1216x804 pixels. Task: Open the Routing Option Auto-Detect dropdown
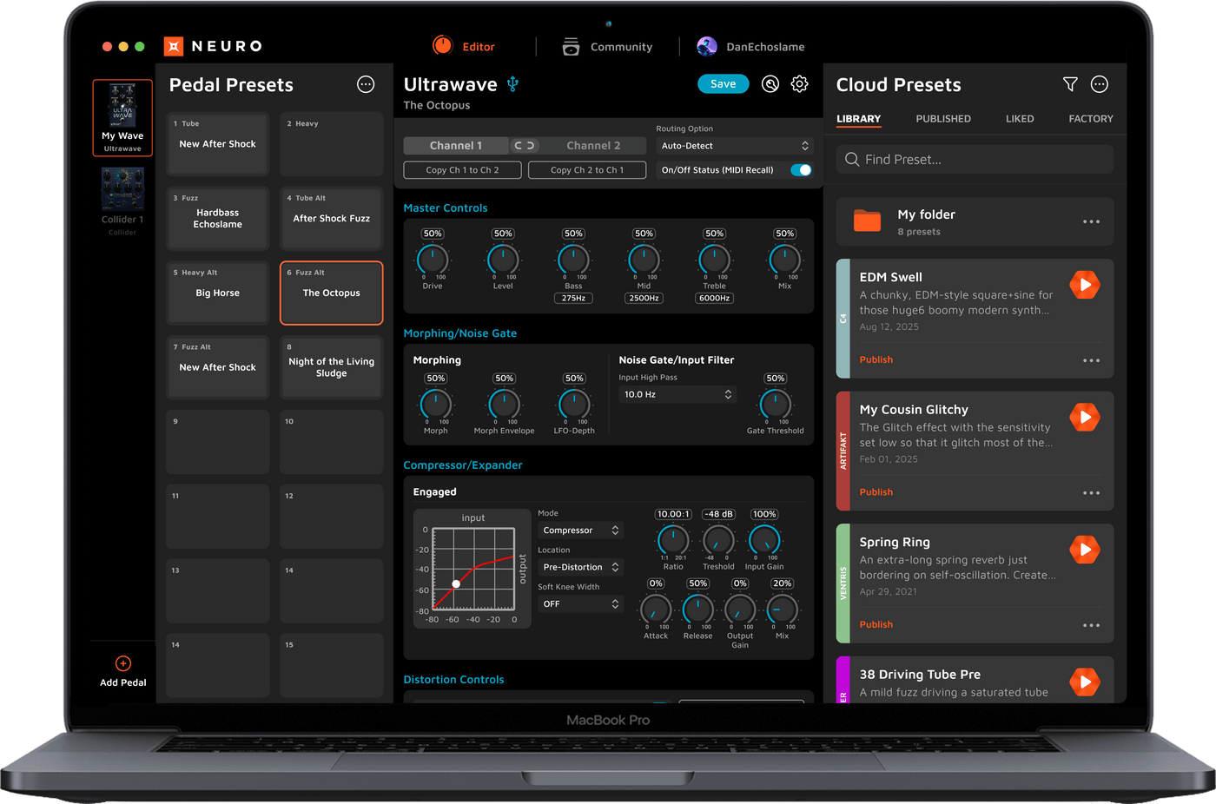click(735, 146)
